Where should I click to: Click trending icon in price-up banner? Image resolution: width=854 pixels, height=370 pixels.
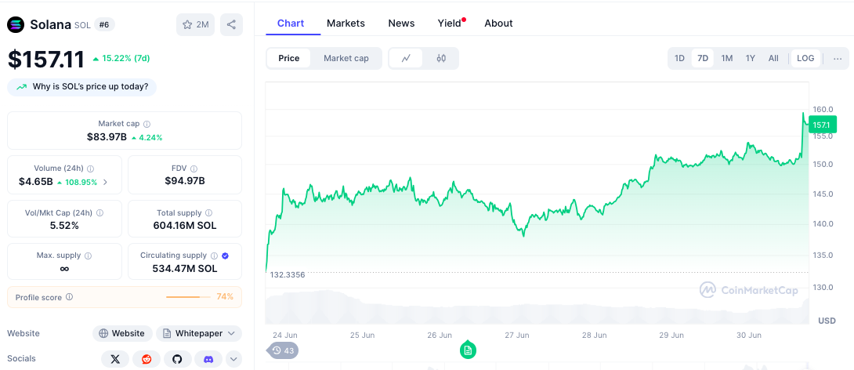(22, 87)
